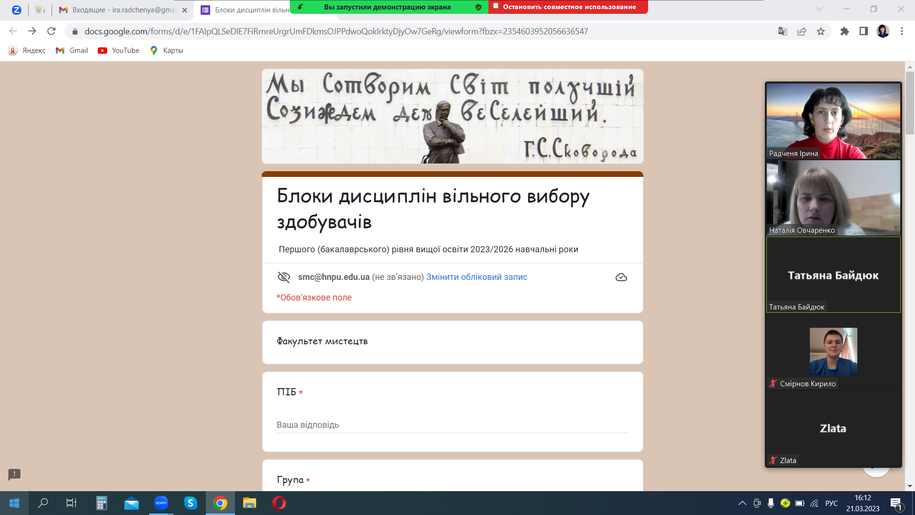
Task: Open Task View on the taskbar
Action: click(71, 503)
